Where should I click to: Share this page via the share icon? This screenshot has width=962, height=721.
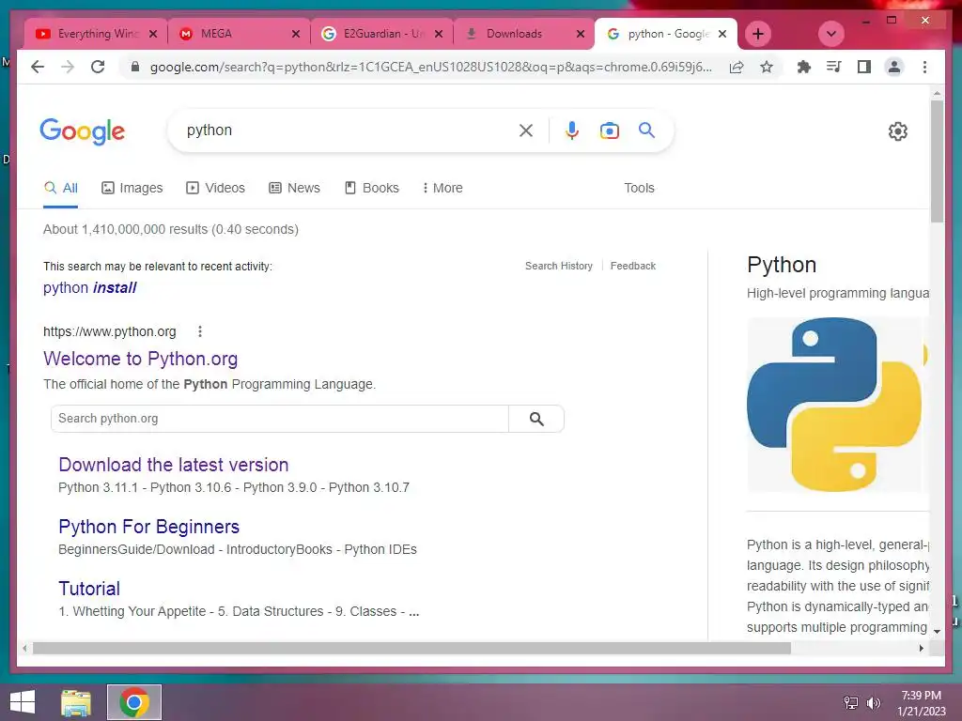tap(737, 67)
